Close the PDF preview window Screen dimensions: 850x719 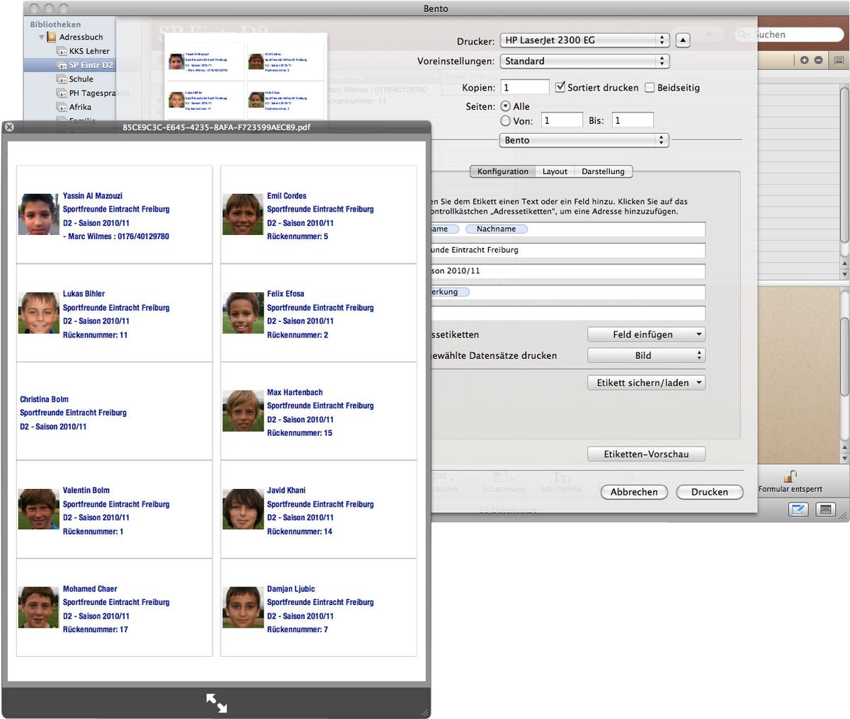[x=9, y=127]
